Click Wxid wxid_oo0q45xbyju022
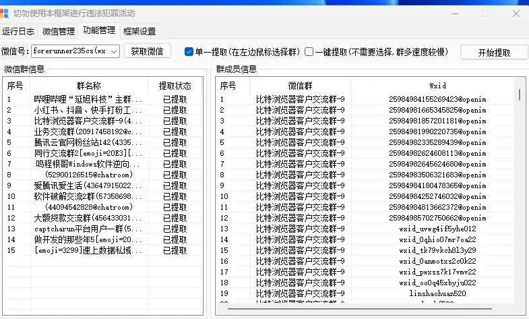The height and width of the screenshot is (319, 529). pos(437,283)
